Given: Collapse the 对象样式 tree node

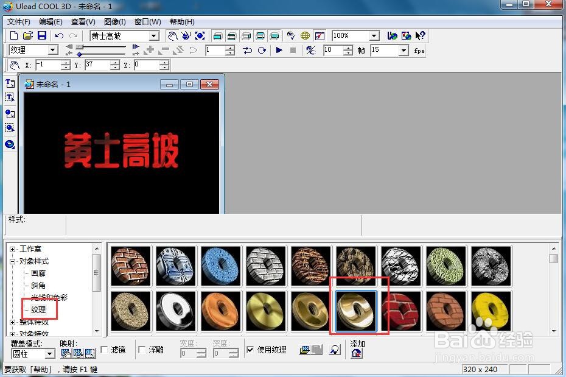Looking at the screenshot, I should pyautogui.click(x=12, y=261).
